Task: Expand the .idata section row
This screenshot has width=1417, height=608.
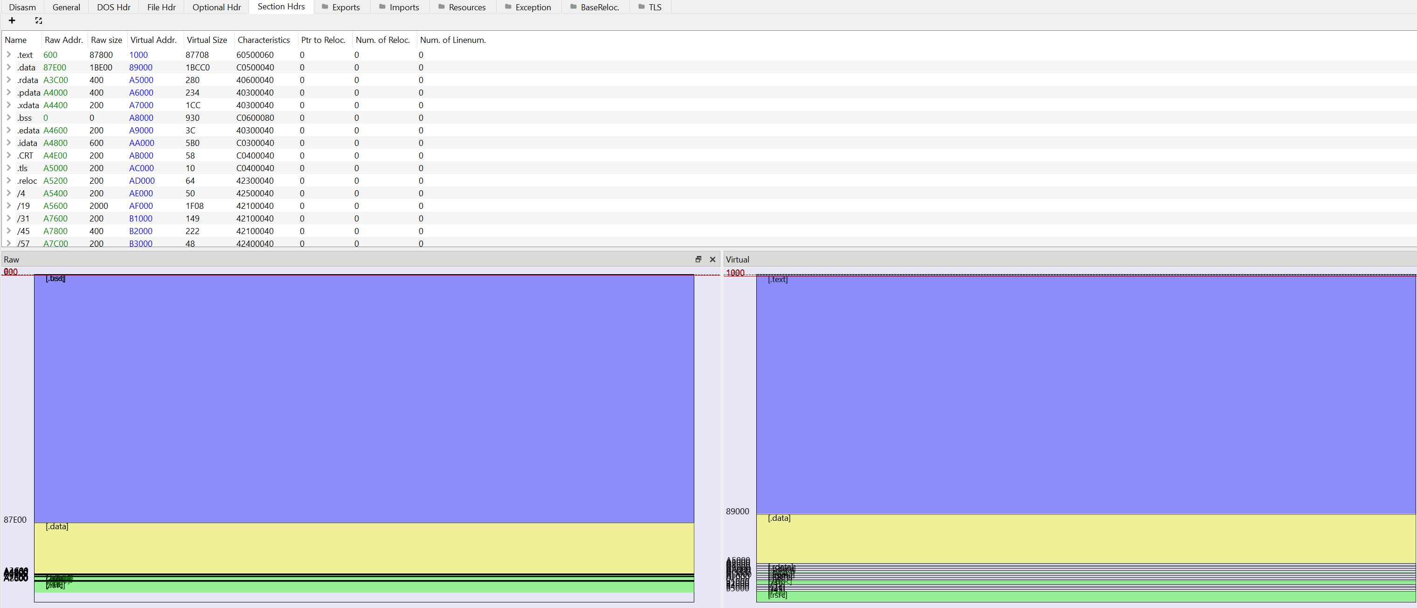Action: coord(9,143)
